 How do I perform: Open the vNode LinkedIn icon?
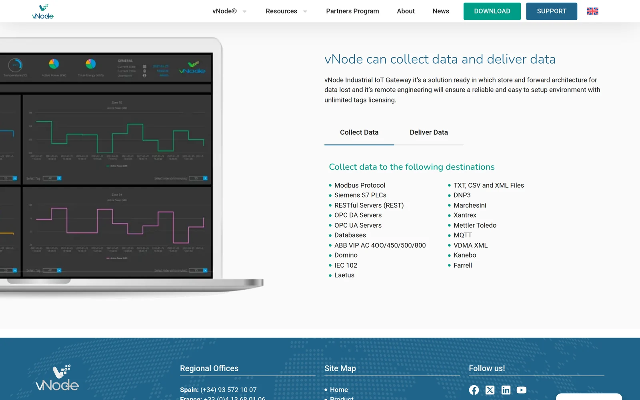point(506,390)
